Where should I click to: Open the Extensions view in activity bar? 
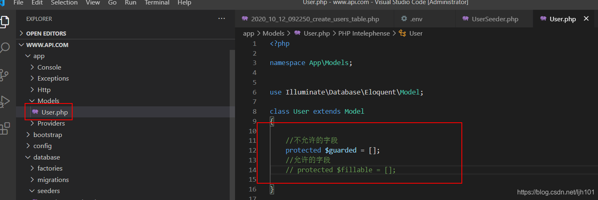click(x=5, y=128)
